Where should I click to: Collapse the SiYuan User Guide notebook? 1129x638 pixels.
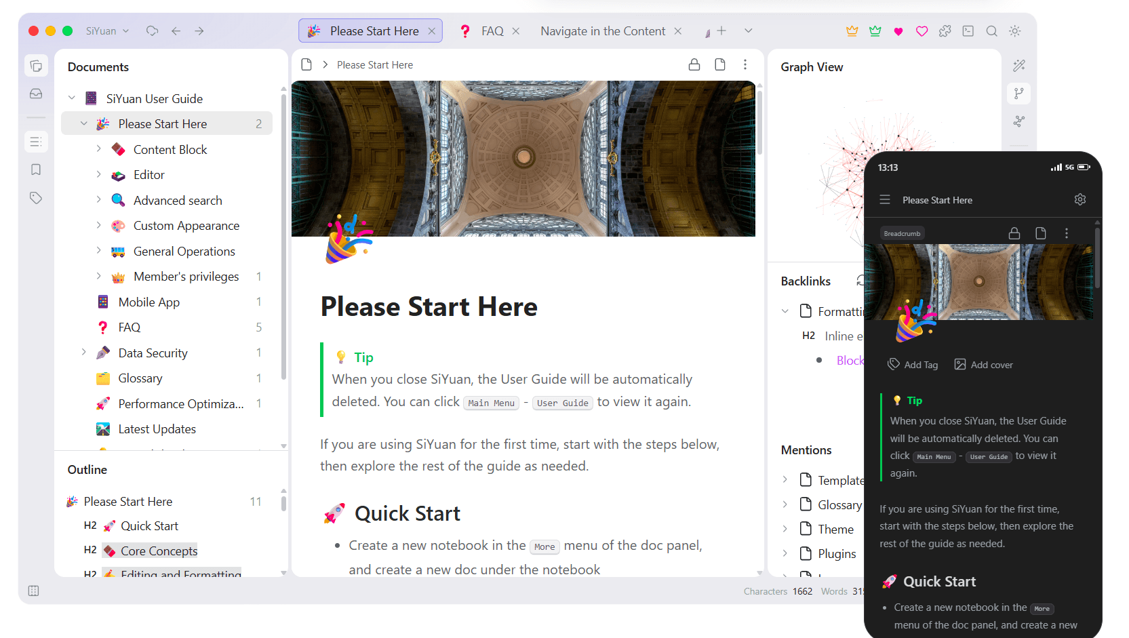coord(72,98)
